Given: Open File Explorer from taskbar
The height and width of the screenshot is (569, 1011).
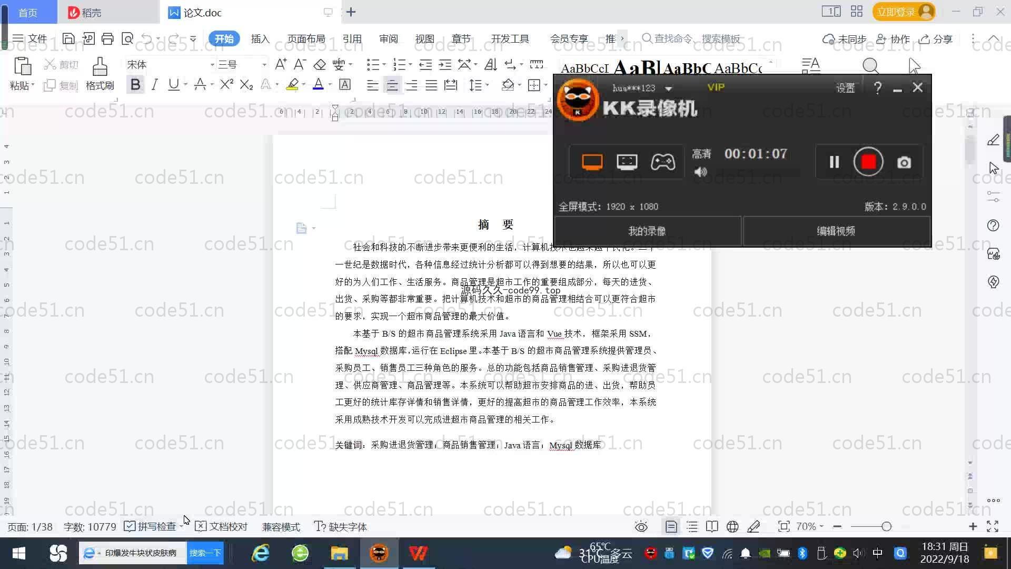Looking at the screenshot, I should click(x=339, y=553).
